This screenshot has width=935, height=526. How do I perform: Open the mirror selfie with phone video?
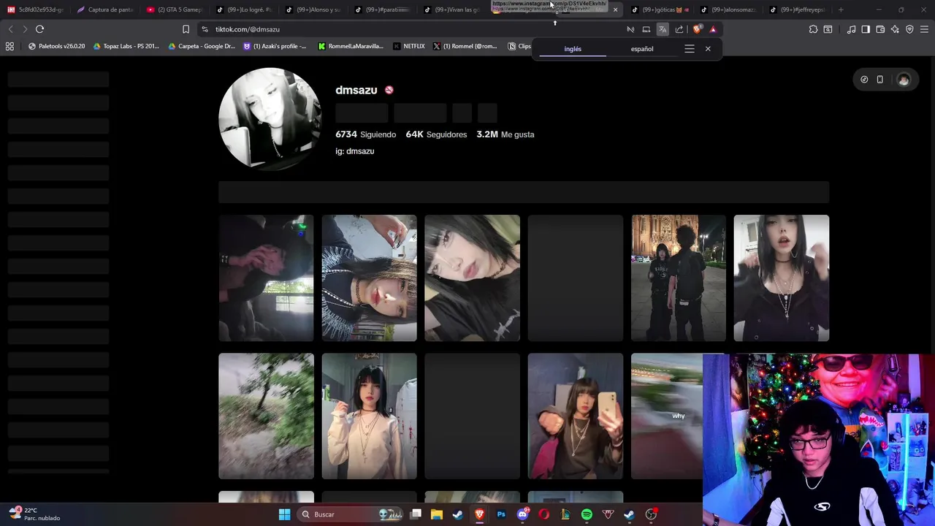(x=576, y=416)
